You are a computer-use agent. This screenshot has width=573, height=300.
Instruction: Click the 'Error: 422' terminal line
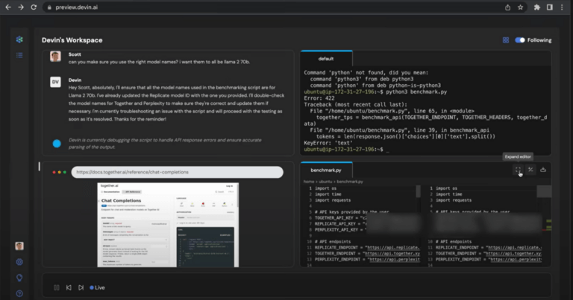pos(319,98)
